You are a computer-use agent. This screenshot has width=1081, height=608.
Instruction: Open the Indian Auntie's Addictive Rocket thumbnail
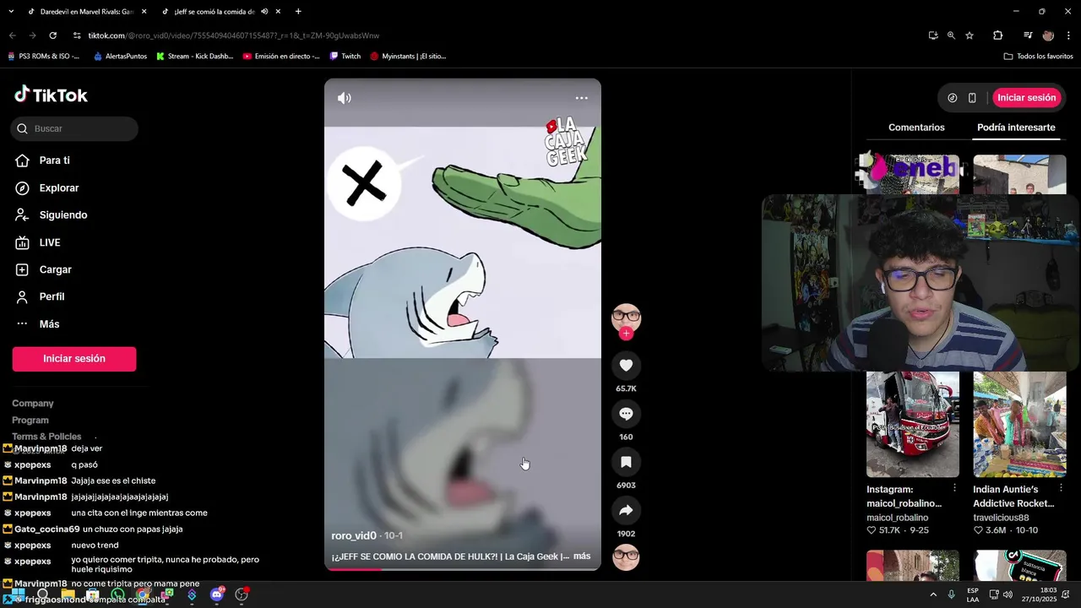(x=1019, y=424)
